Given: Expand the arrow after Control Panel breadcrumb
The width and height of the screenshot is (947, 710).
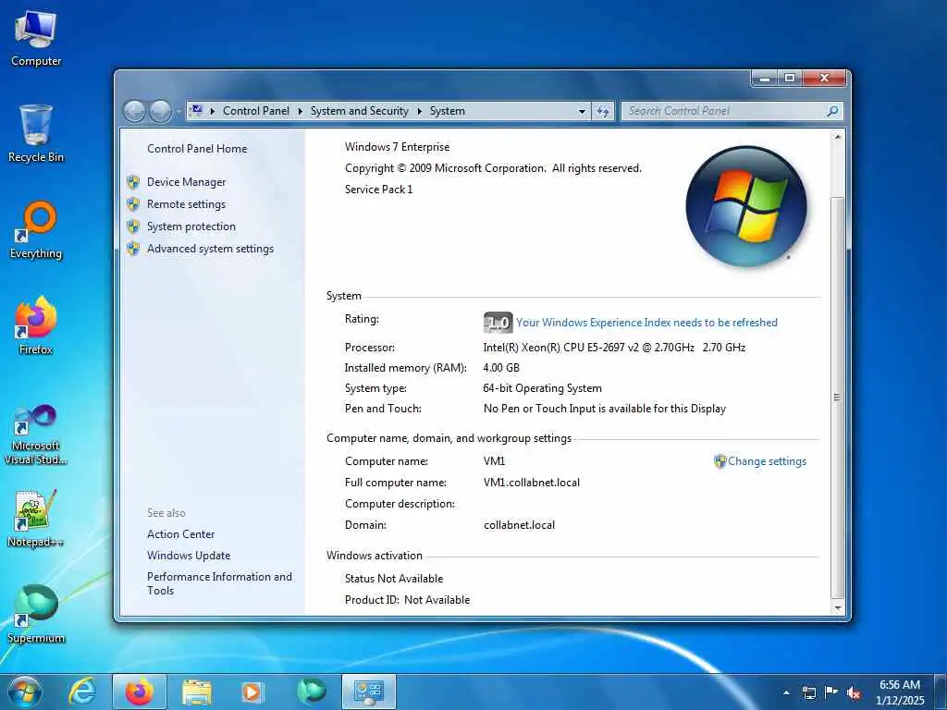Looking at the screenshot, I should (301, 111).
